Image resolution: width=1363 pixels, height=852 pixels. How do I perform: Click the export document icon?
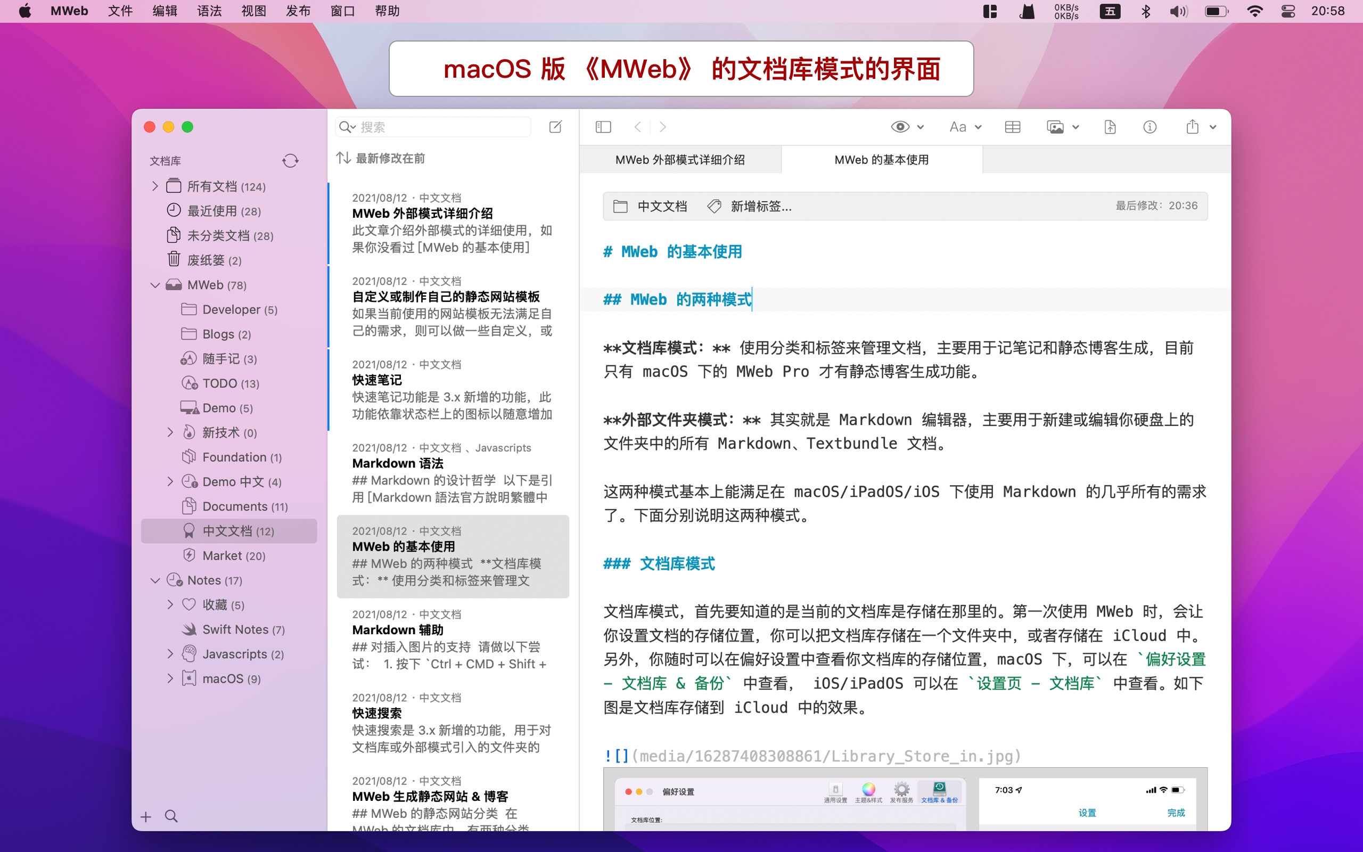click(x=1110, y=127)
